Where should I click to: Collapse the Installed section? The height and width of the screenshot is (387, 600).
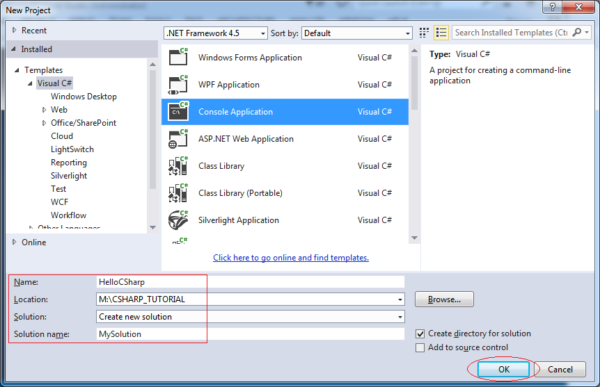(14, 49)
